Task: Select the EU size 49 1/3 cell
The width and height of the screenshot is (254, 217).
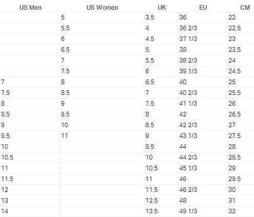Action: [x=203, y=211]
